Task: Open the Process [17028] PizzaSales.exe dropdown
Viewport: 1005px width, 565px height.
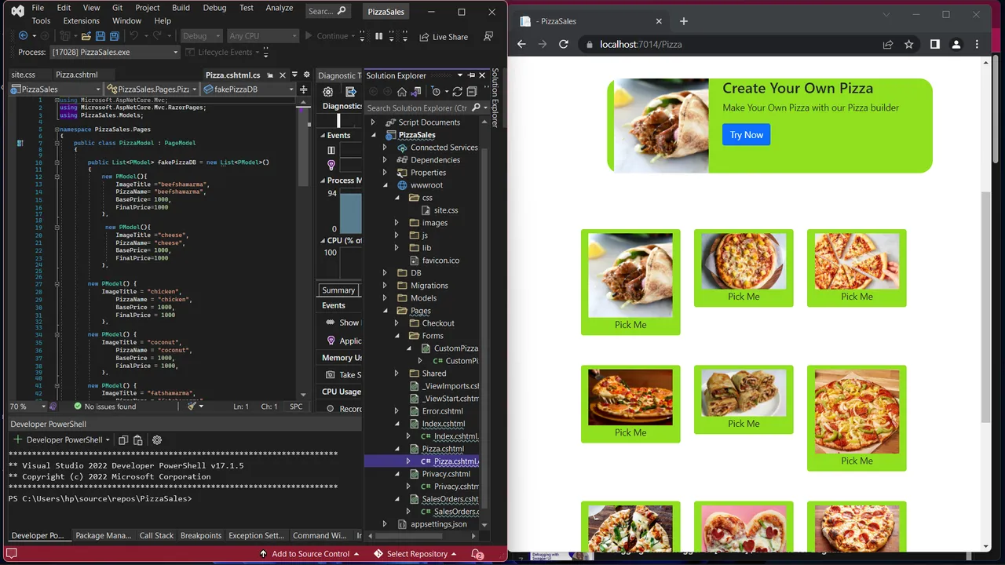Action: [115, 53]
